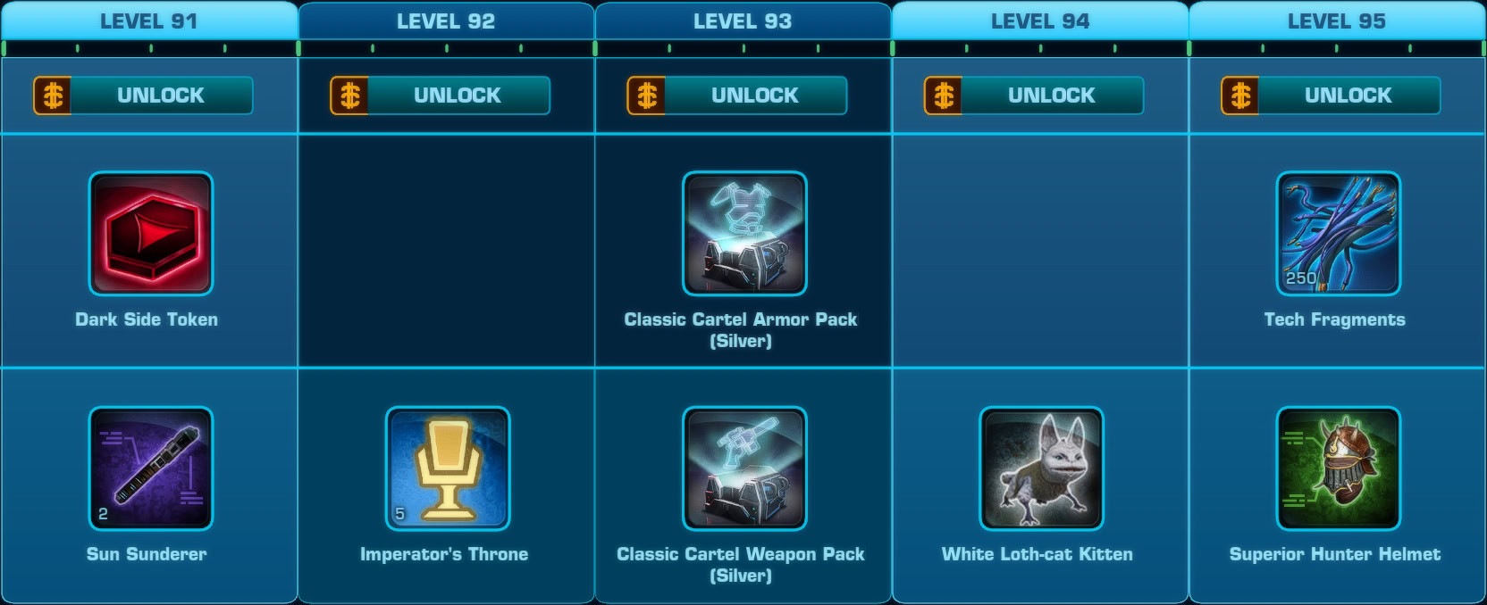Select the Level 95 header tab
The height and width of the screenshot is (605, 1487).
1337,21
